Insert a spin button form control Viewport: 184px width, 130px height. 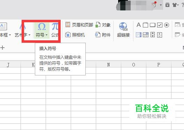[x=160, y=35]
